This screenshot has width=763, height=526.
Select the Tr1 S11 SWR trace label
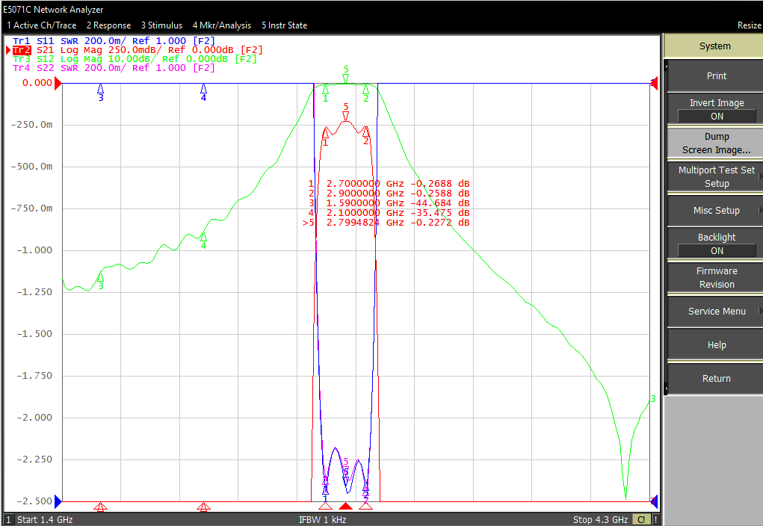pos(114,41)
